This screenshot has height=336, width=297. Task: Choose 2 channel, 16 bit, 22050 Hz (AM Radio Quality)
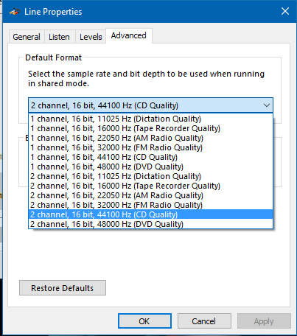tap(150, 195)
